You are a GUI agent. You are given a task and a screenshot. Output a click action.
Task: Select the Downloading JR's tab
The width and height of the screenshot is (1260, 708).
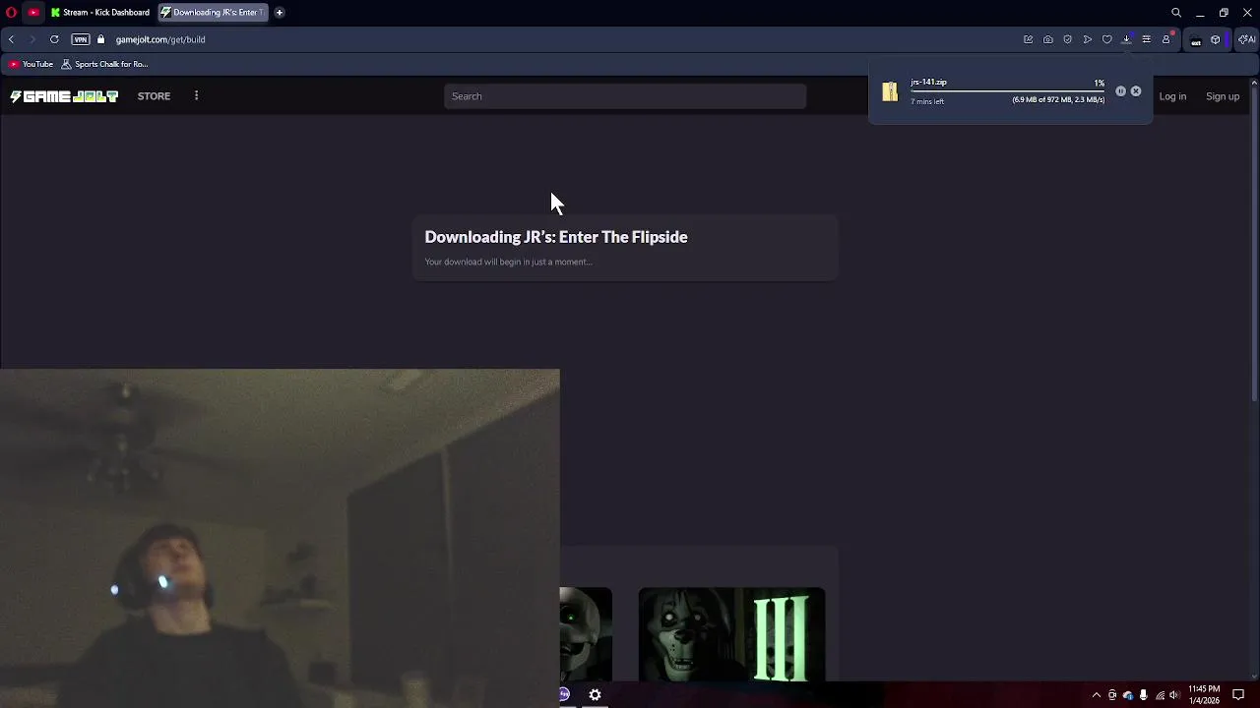214,13
